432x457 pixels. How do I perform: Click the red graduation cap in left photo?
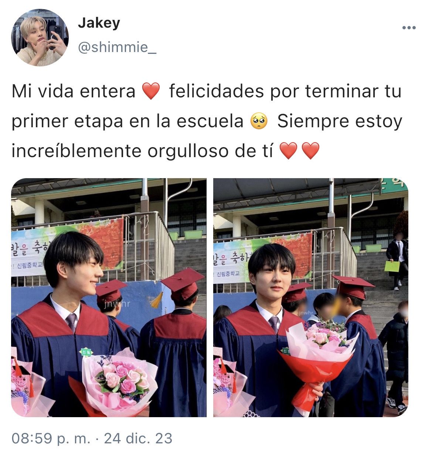[182, 284]
